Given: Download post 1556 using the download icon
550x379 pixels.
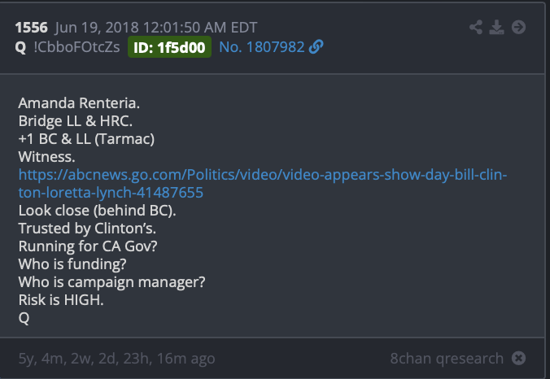Looking at the screenshot, I should coord(496,27).
